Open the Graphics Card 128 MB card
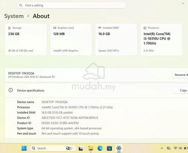This screenshot has height=153, width=188. pos(71,40)
